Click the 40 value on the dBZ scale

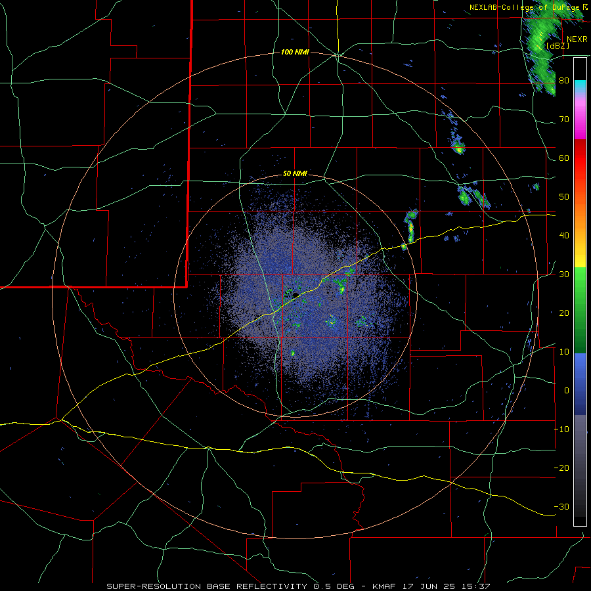click(564, 236)
